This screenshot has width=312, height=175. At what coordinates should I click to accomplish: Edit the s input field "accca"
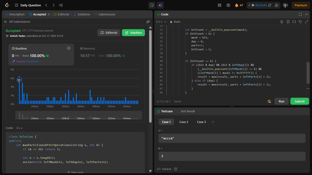click(232, 138)
